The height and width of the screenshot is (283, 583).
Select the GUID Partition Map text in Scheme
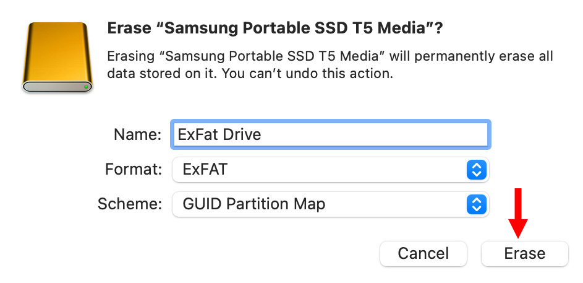(x=253, y=204)
